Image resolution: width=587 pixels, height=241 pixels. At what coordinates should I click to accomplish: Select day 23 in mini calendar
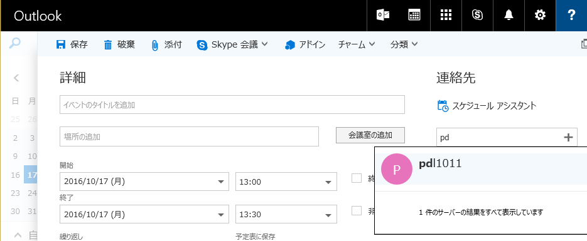pyautogui.click(x=15, y=193)
